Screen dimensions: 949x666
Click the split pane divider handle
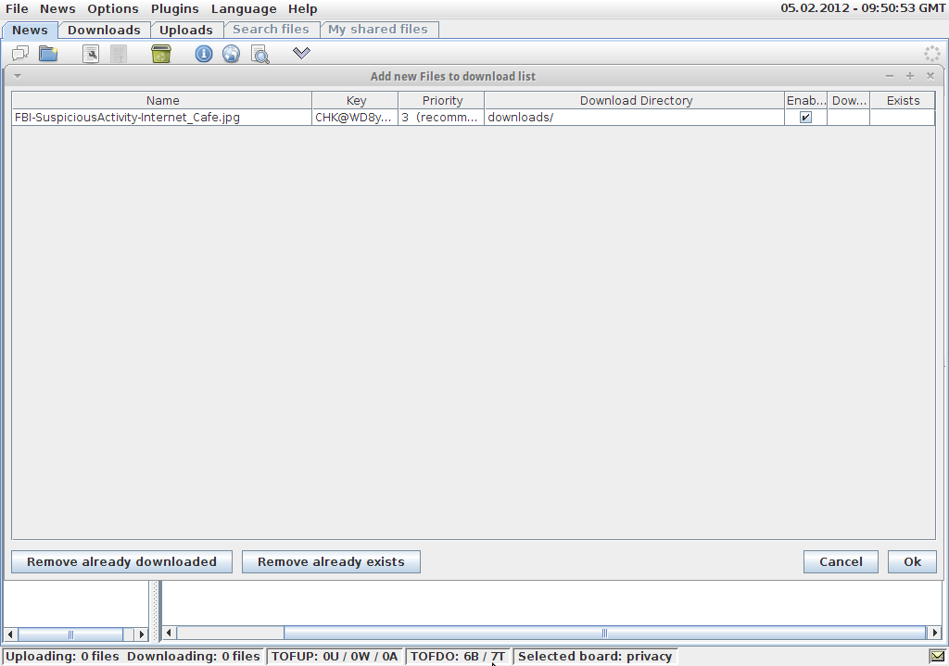pos(156,611)
